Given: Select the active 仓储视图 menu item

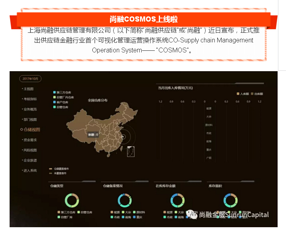Looking at the screenshot, I should pyautogui.click(x=30, y=130).
